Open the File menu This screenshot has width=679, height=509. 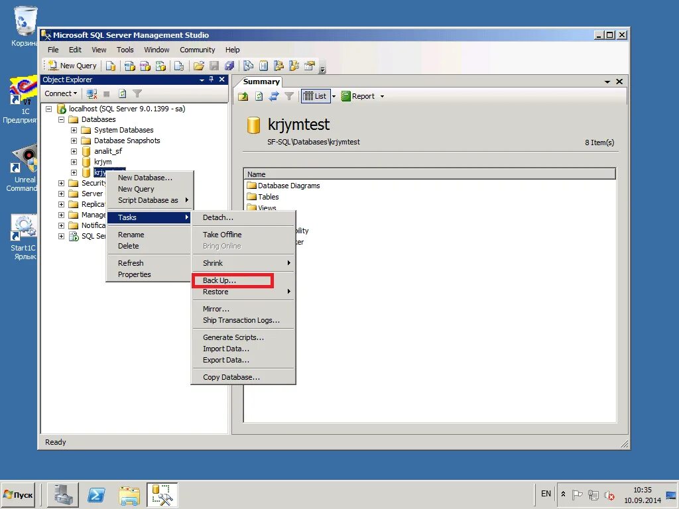53,50
